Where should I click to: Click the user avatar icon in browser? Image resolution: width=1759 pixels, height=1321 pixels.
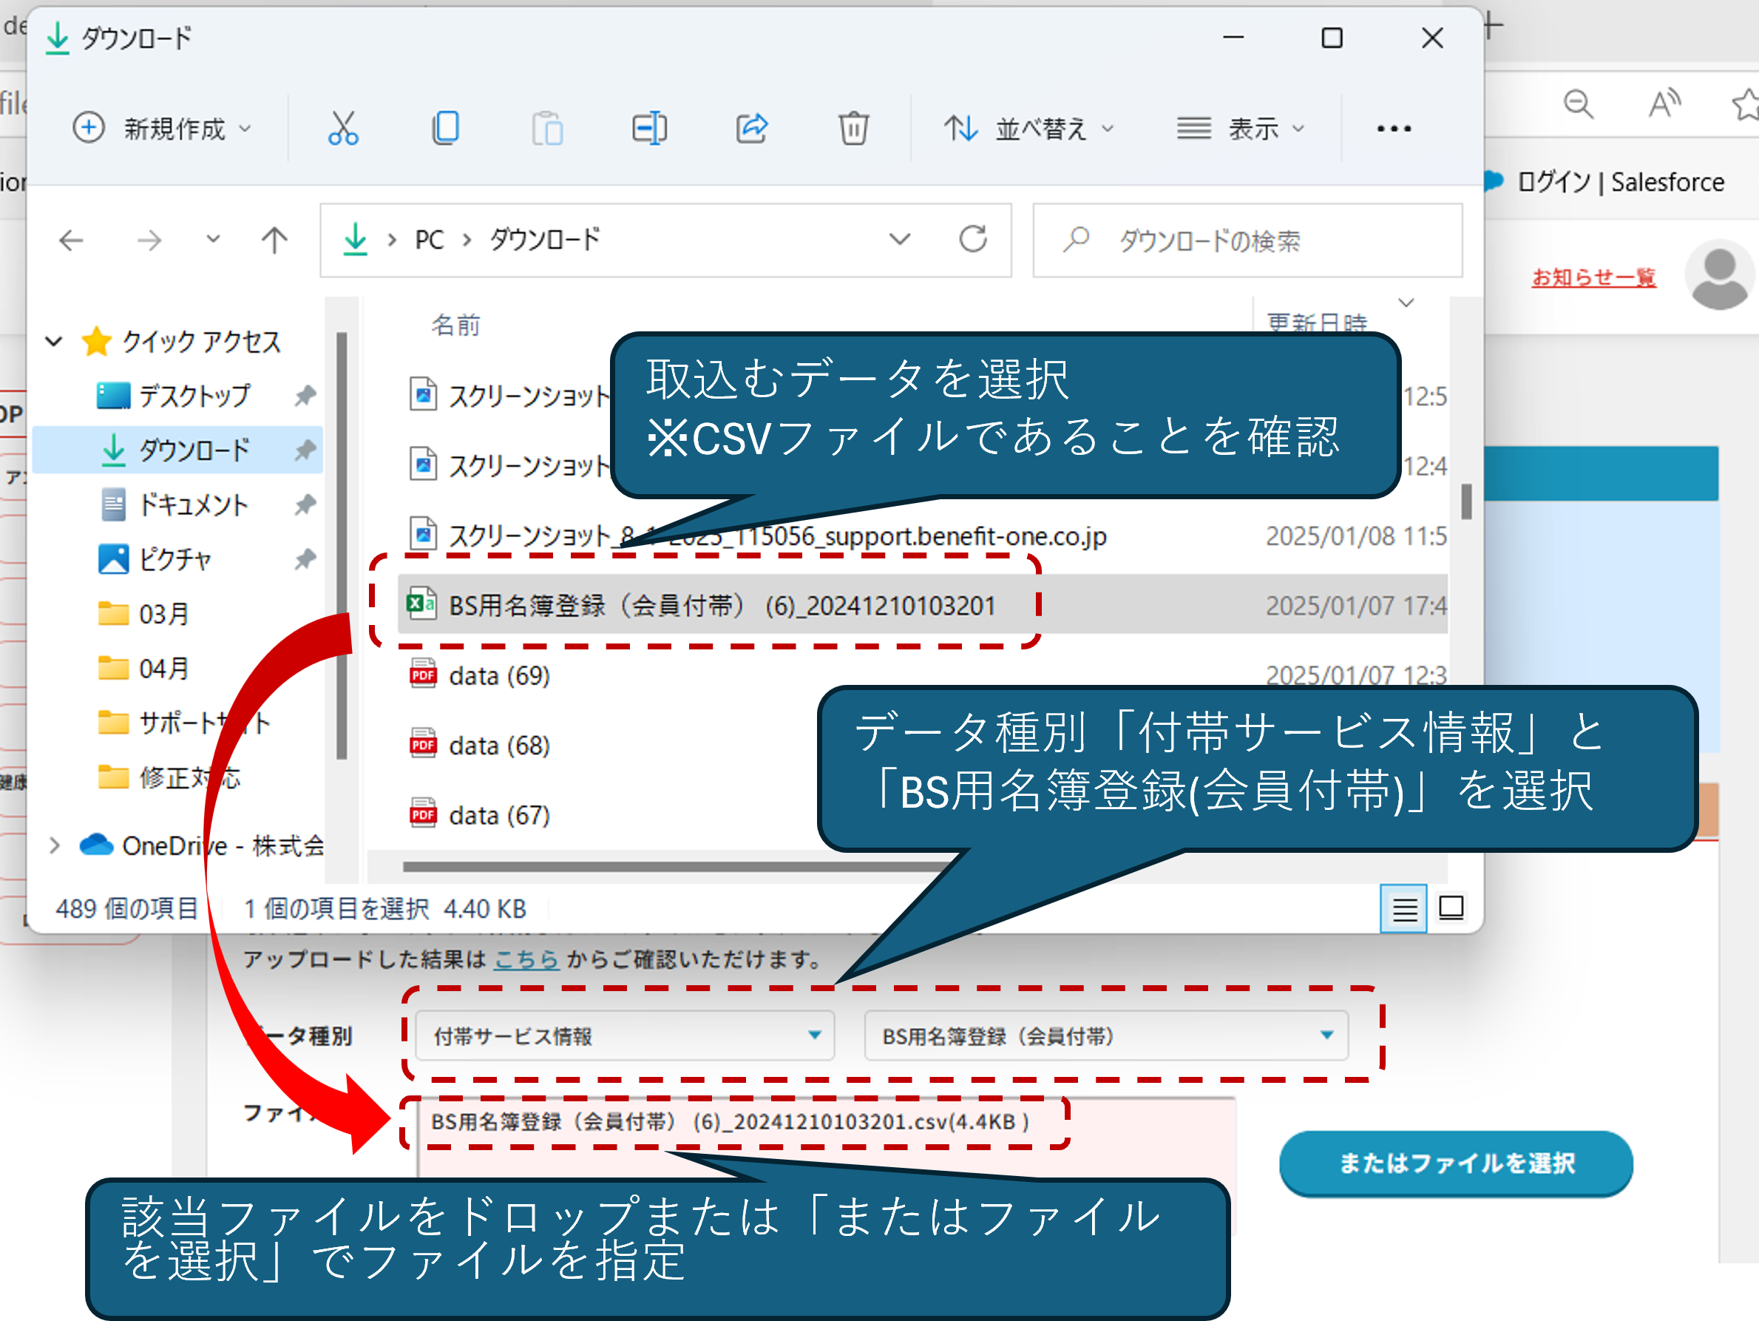(x=1719, y=274)
